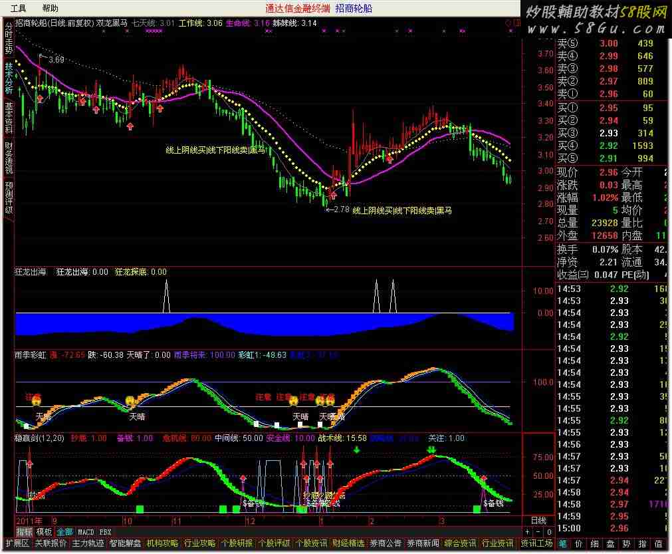Select the 势 tab in the quote panel
This screenshot has height=554, width=672.
click(x=626, y=544)
